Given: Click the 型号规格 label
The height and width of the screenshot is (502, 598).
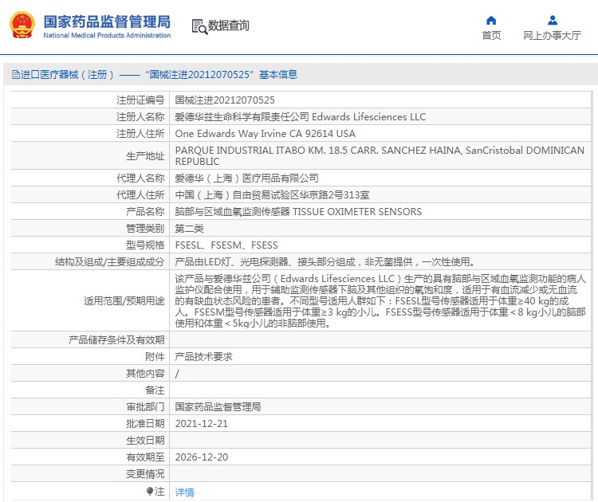Looking at the screenshot, I should click(x=145, y=245).
